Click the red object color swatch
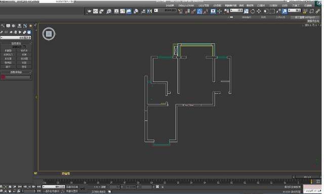The width and height of the screenshot is (324, 194). pyautogui.click(x=3, y=77)
